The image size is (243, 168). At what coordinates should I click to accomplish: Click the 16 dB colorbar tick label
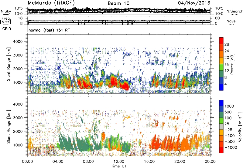227,64
